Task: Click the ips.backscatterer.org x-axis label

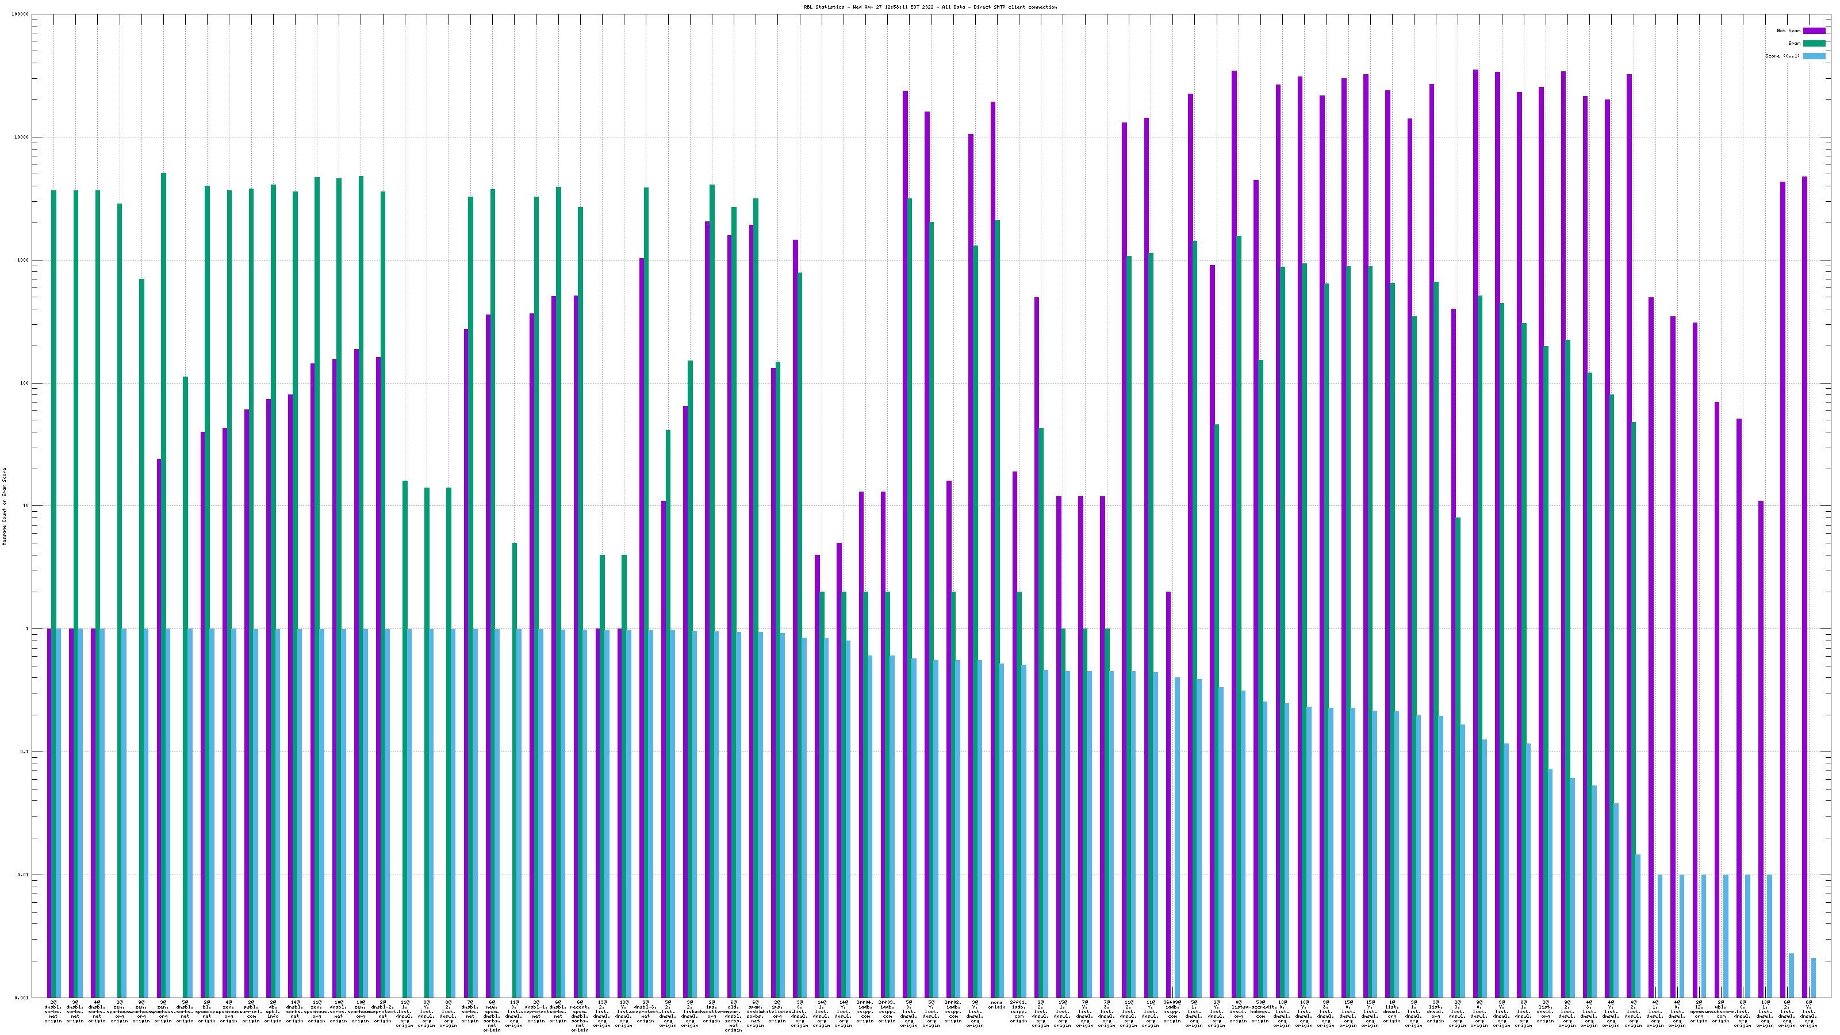Action: tap(711, 1011)
